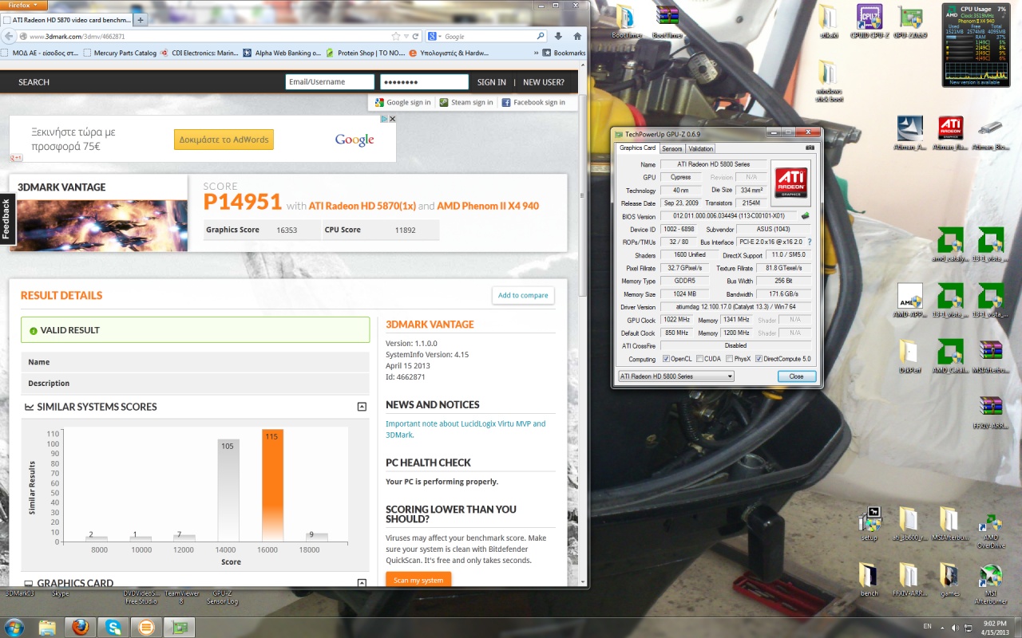The image size is (1022, 638).
Task: Reload the 3dmark page
Action: 415,36
